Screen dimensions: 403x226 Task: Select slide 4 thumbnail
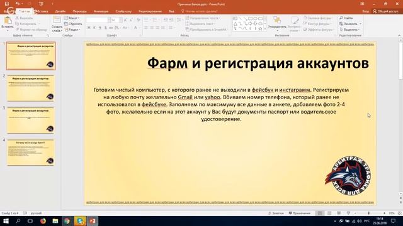(31, 152)
